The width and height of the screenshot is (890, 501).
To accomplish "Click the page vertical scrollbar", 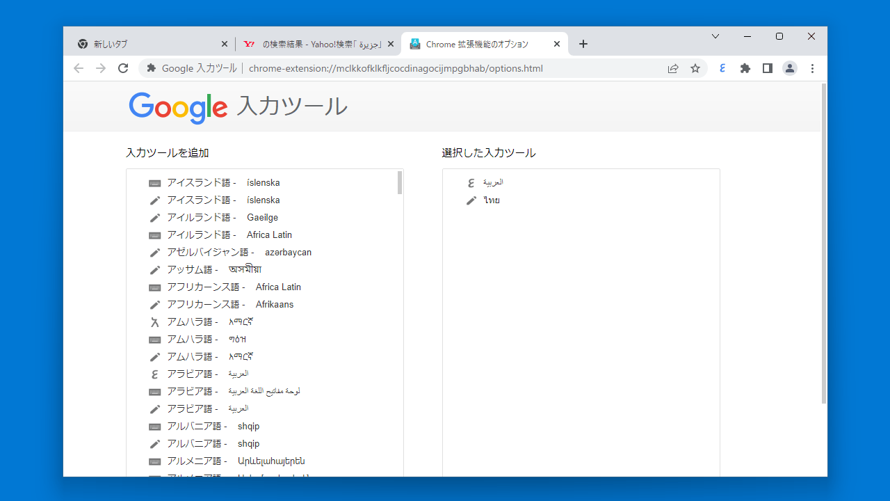I will (x=824, y=244).
